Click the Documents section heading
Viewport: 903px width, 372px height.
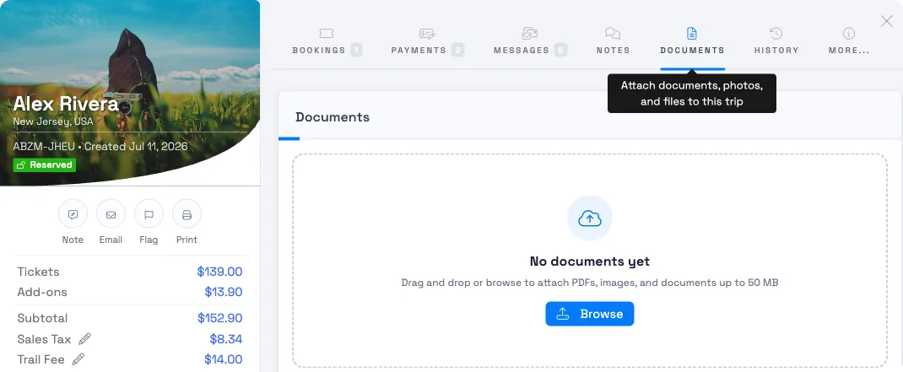[x=333, y=117]
